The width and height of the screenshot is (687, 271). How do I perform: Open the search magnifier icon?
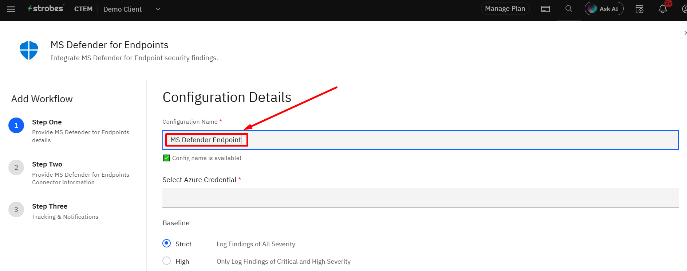(x=569, y=9)
